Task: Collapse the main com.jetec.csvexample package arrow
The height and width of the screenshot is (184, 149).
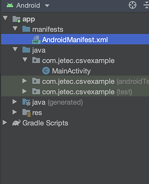Action: point(25,59)
